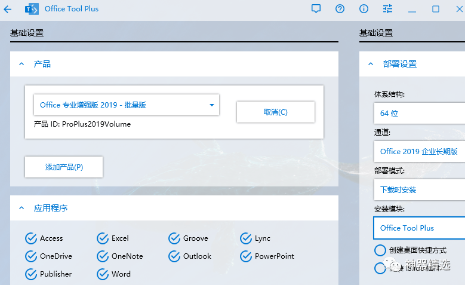
Task: Open the 通道 Office 2019 企业长期版 dropdown
Action: click(x=419, y=151)
